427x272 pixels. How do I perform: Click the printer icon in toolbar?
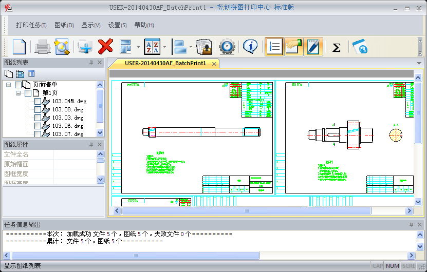click(43, 47)
